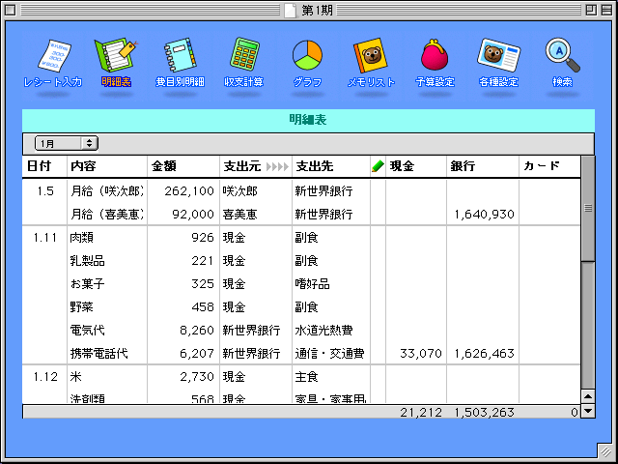The height and width of the screenshot is (464, 618).
Task: Click 喜美恵 source cell
Action: [x=239, y=215]
